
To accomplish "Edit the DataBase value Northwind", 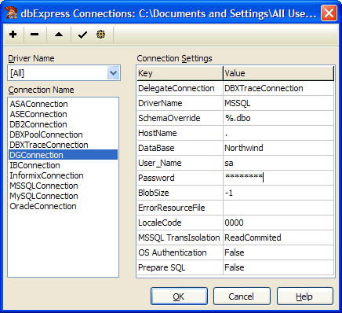I will click(278, 148).
